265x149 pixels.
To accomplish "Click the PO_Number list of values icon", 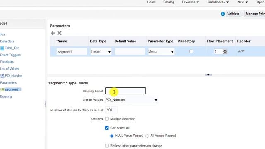I will [2, 76].
